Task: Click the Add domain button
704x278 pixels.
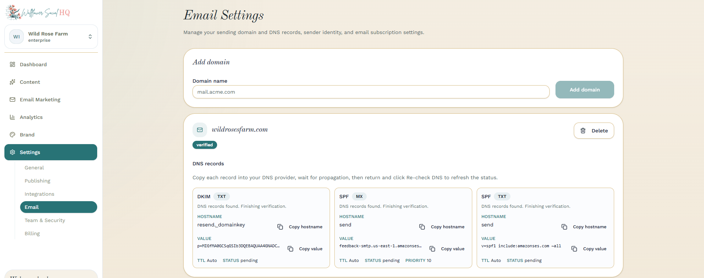Action: [x=584, y=90]
